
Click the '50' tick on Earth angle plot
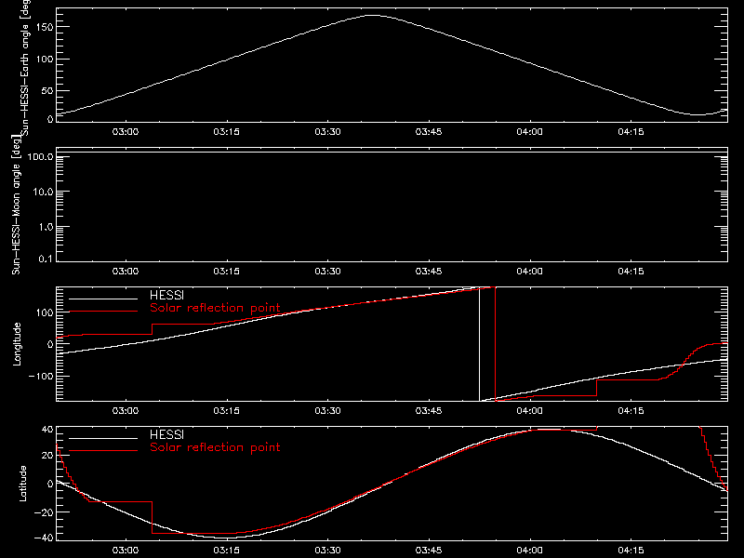(x=47, y=90)
